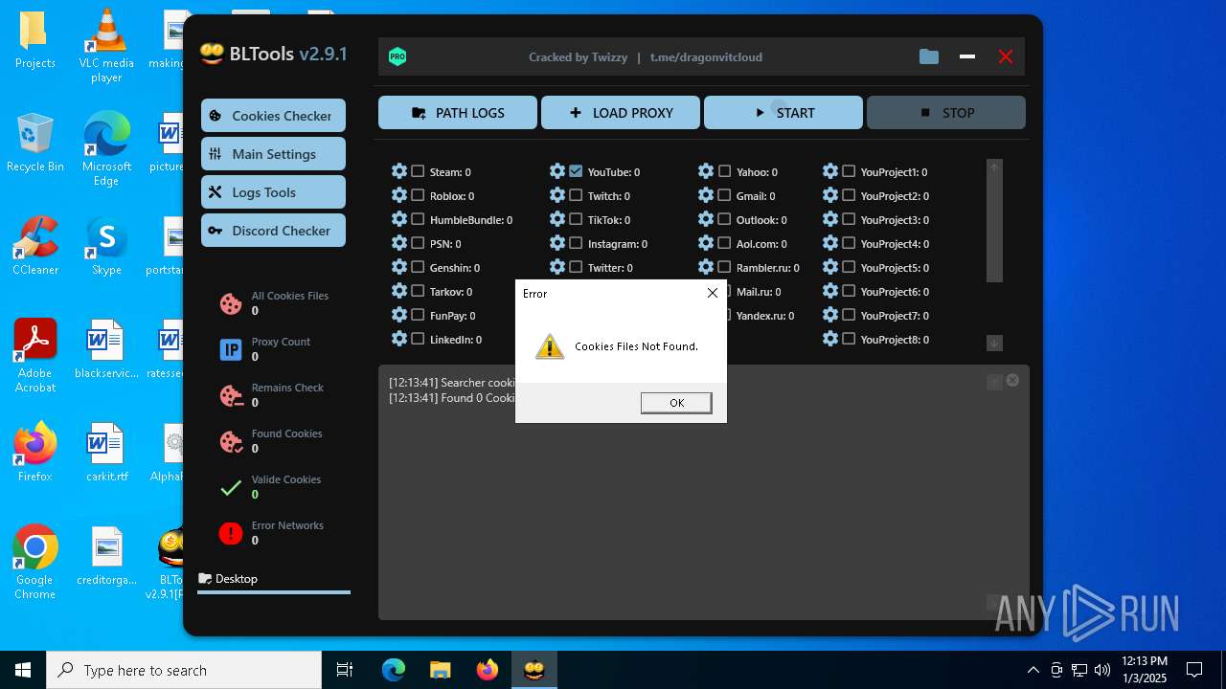Click the Desktop path label
The width and height of the screenshot is (1226, 689).
(236, 578)
